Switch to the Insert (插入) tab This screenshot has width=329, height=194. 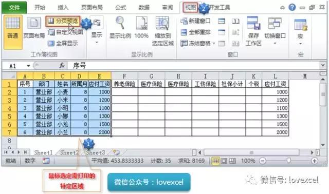coord(63,8)
